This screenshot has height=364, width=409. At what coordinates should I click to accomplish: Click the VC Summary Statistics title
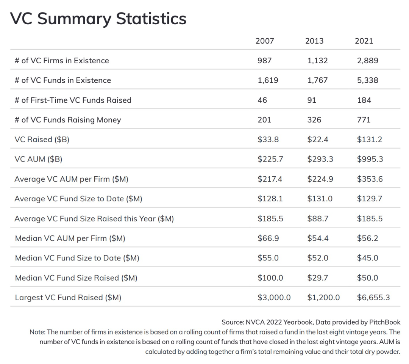(98, 19)
